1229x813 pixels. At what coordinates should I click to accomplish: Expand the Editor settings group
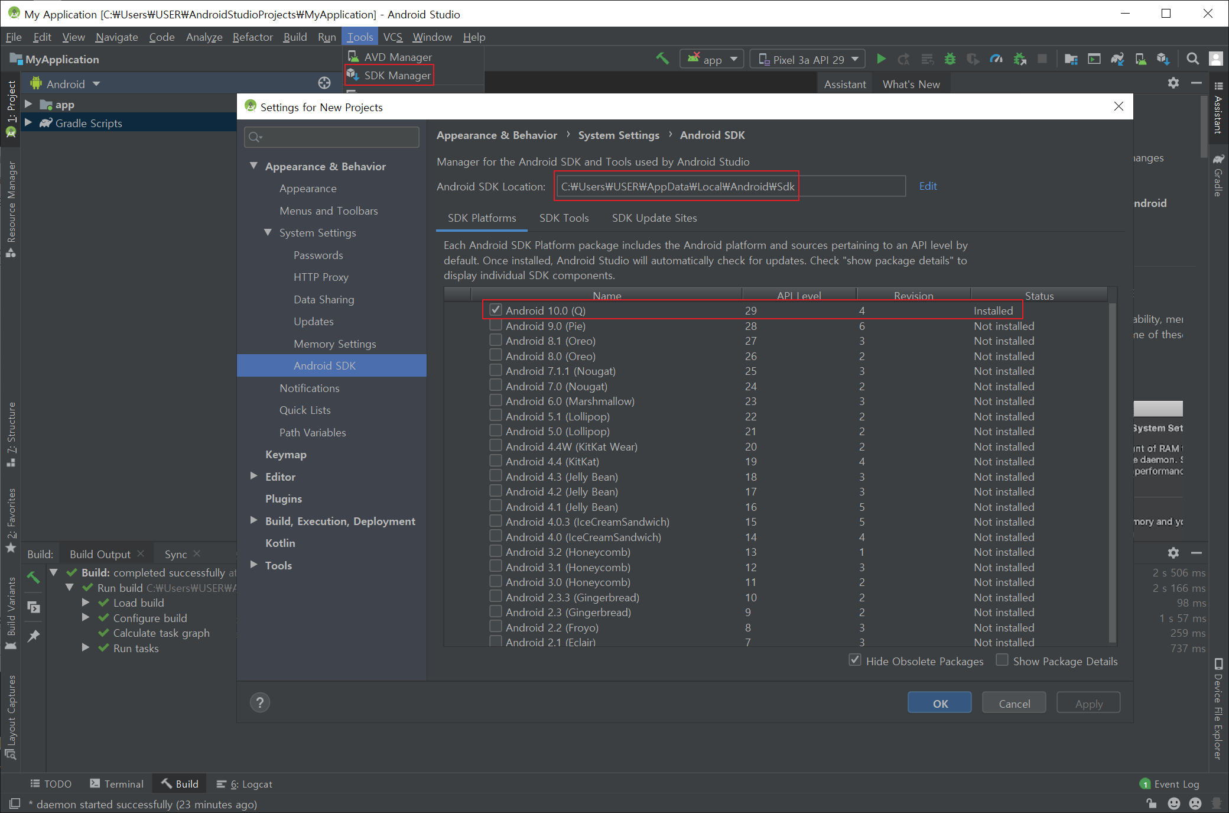pyautogui.click(x=253, y=476)
